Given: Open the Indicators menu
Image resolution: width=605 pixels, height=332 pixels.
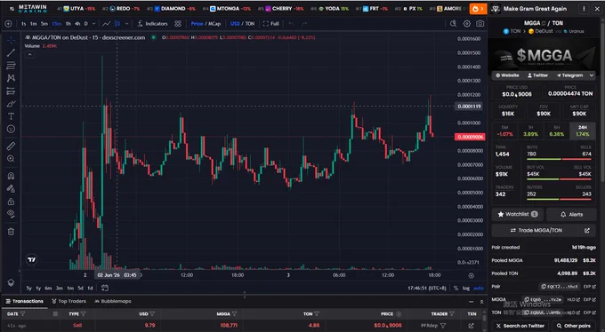Looking at the screenshot, I should [153, 24].
